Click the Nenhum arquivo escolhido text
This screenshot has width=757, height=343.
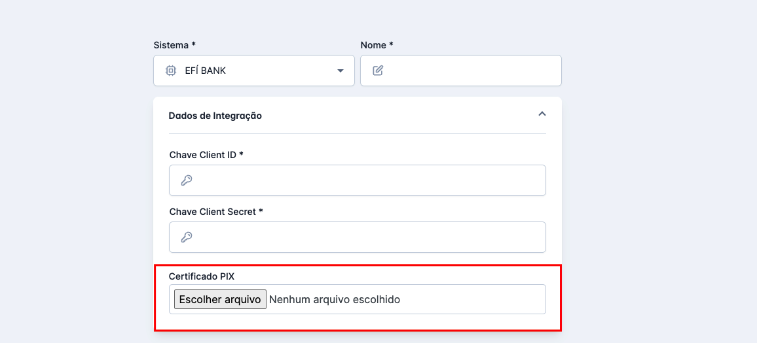click(x=334, y=299)
